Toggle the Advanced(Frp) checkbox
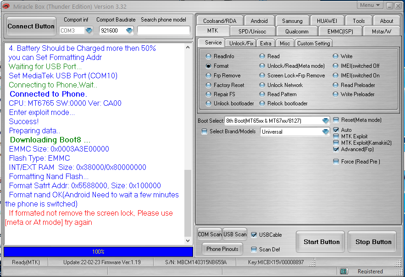Screen dimensions: 405x277 (x=336, y=149)
